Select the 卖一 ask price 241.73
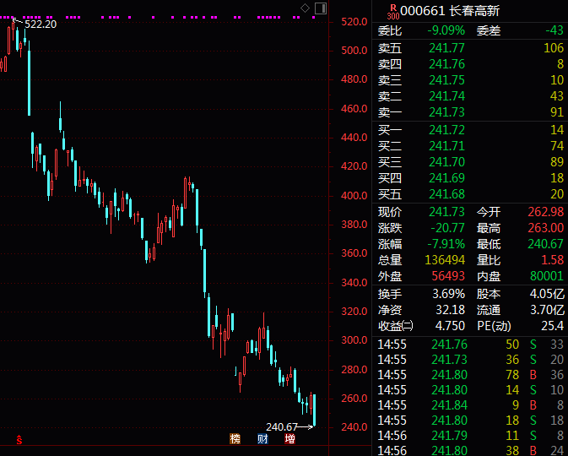 pos(446,112)
